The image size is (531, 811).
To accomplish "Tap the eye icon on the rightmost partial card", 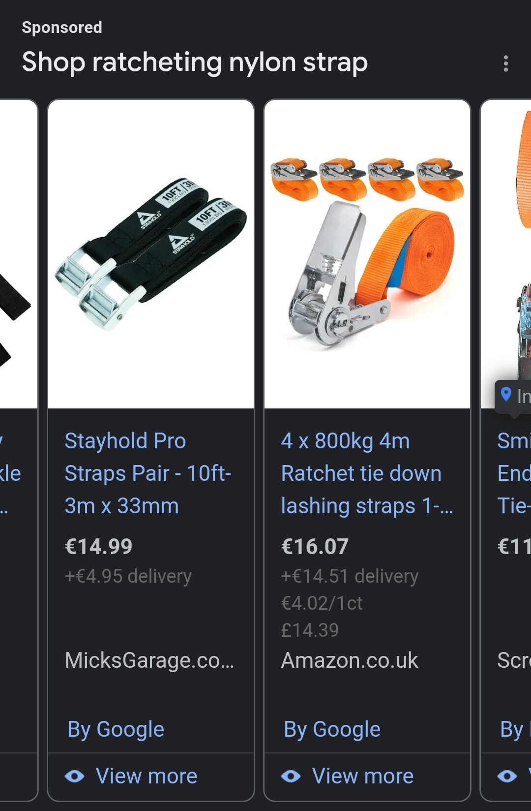I will click(x=507, y=776).
